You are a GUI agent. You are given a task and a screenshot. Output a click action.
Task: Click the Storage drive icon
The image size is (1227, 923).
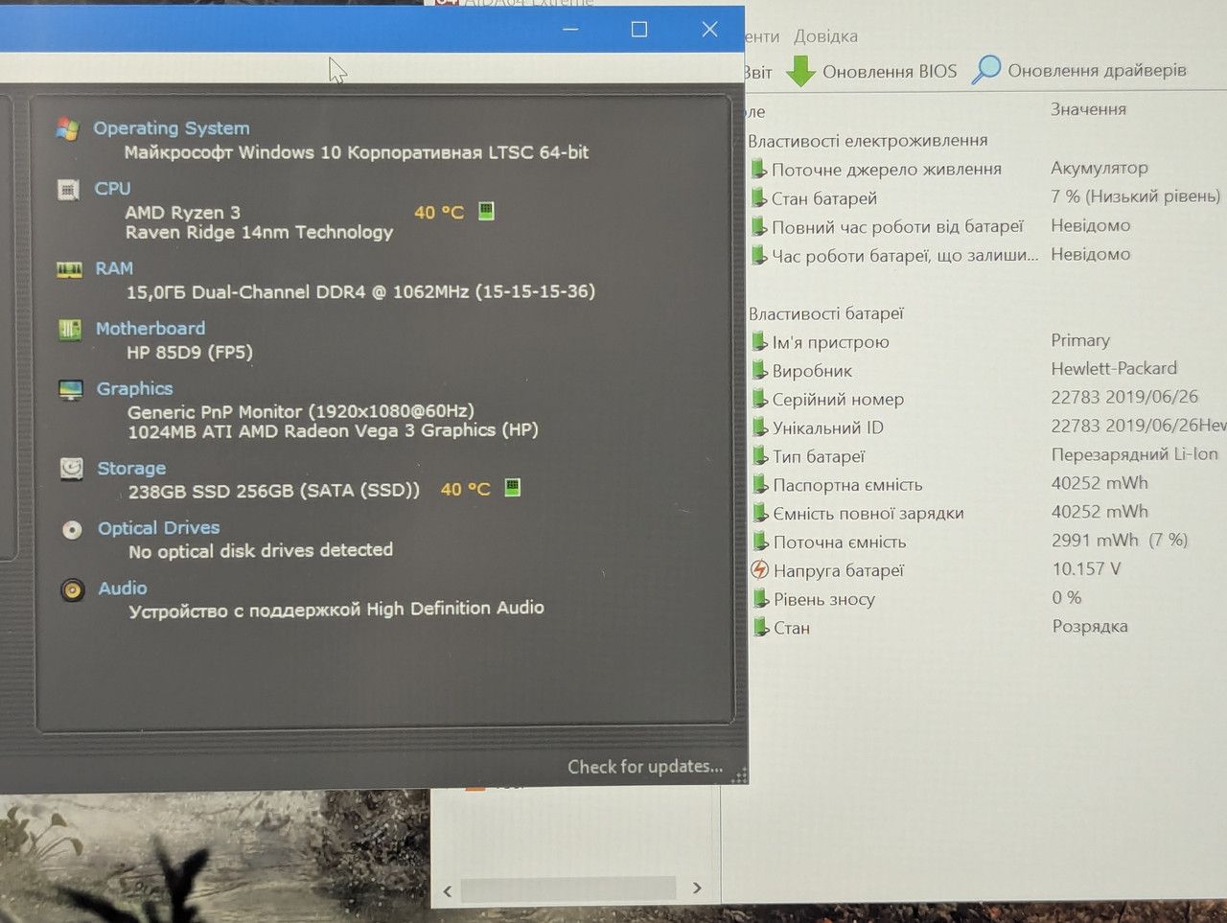point(71,469)
